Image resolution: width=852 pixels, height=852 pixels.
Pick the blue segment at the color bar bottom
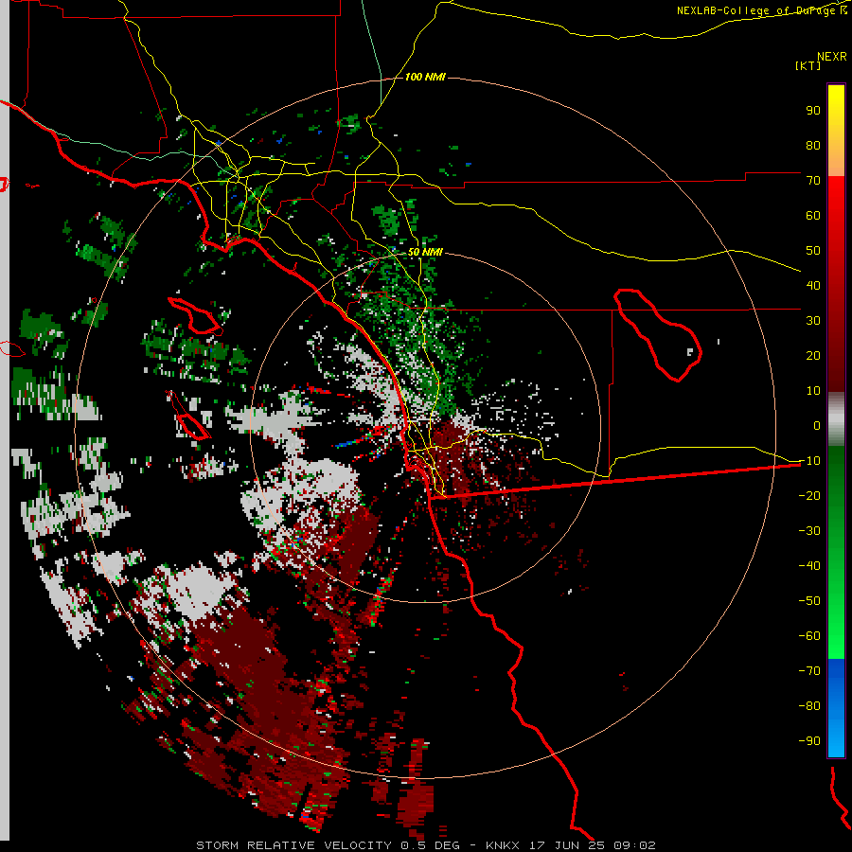[x=836, y=708]
